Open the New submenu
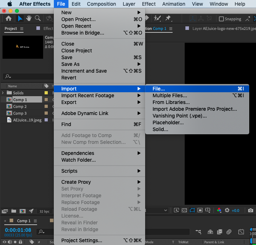 (99, 12)
